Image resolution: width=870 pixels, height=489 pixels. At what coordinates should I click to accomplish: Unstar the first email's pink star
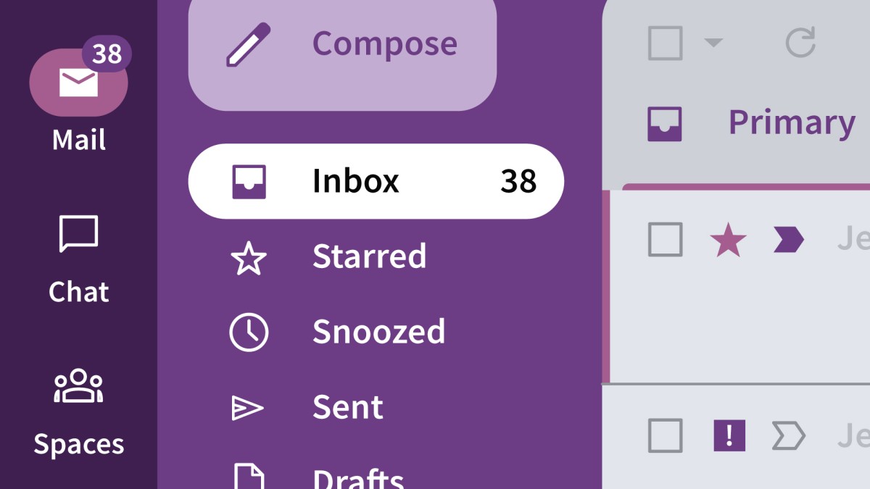pyautogui.click(x=728, y=240)
